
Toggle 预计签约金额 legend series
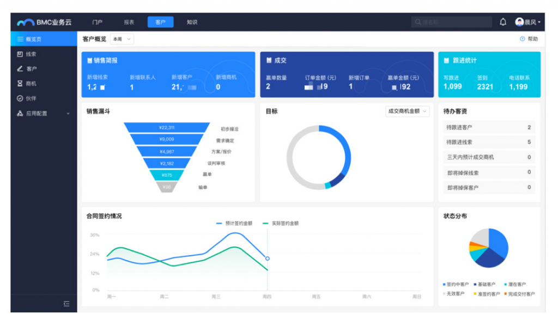pos(234,223)
